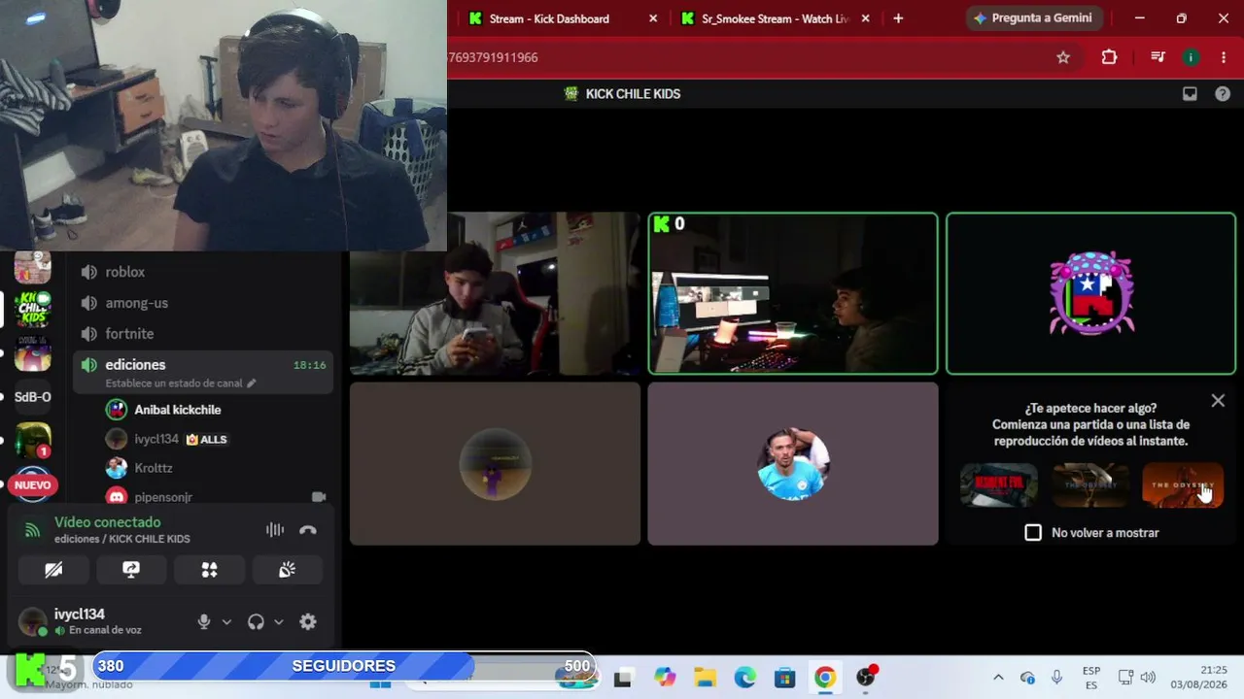Expand headphone output options arrow
The height and width of the screenshot is (699, 1244).
(x=279, y=622)
